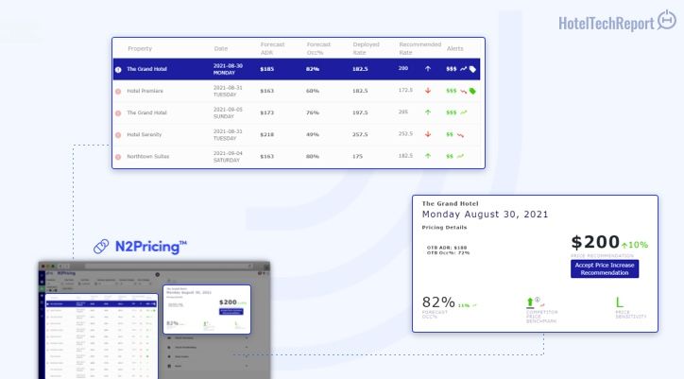Click the Date column header
Screen dimensions: 684x379
click(221, 48)
